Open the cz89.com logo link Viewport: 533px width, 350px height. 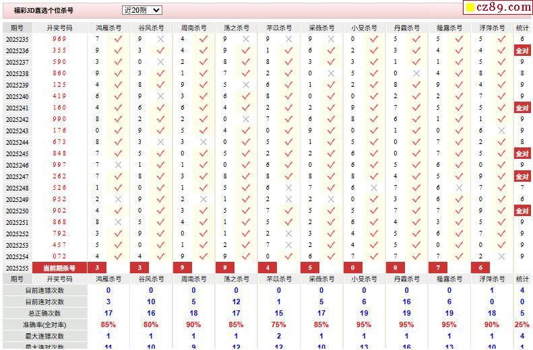[498, 7]
